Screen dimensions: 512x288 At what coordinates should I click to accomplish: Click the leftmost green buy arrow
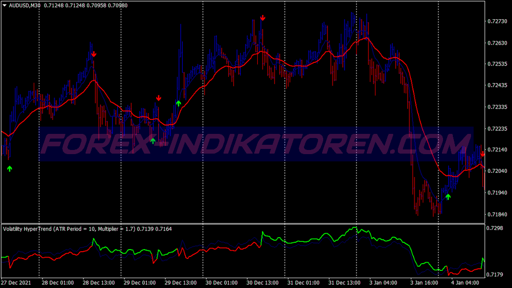(9, 169)
